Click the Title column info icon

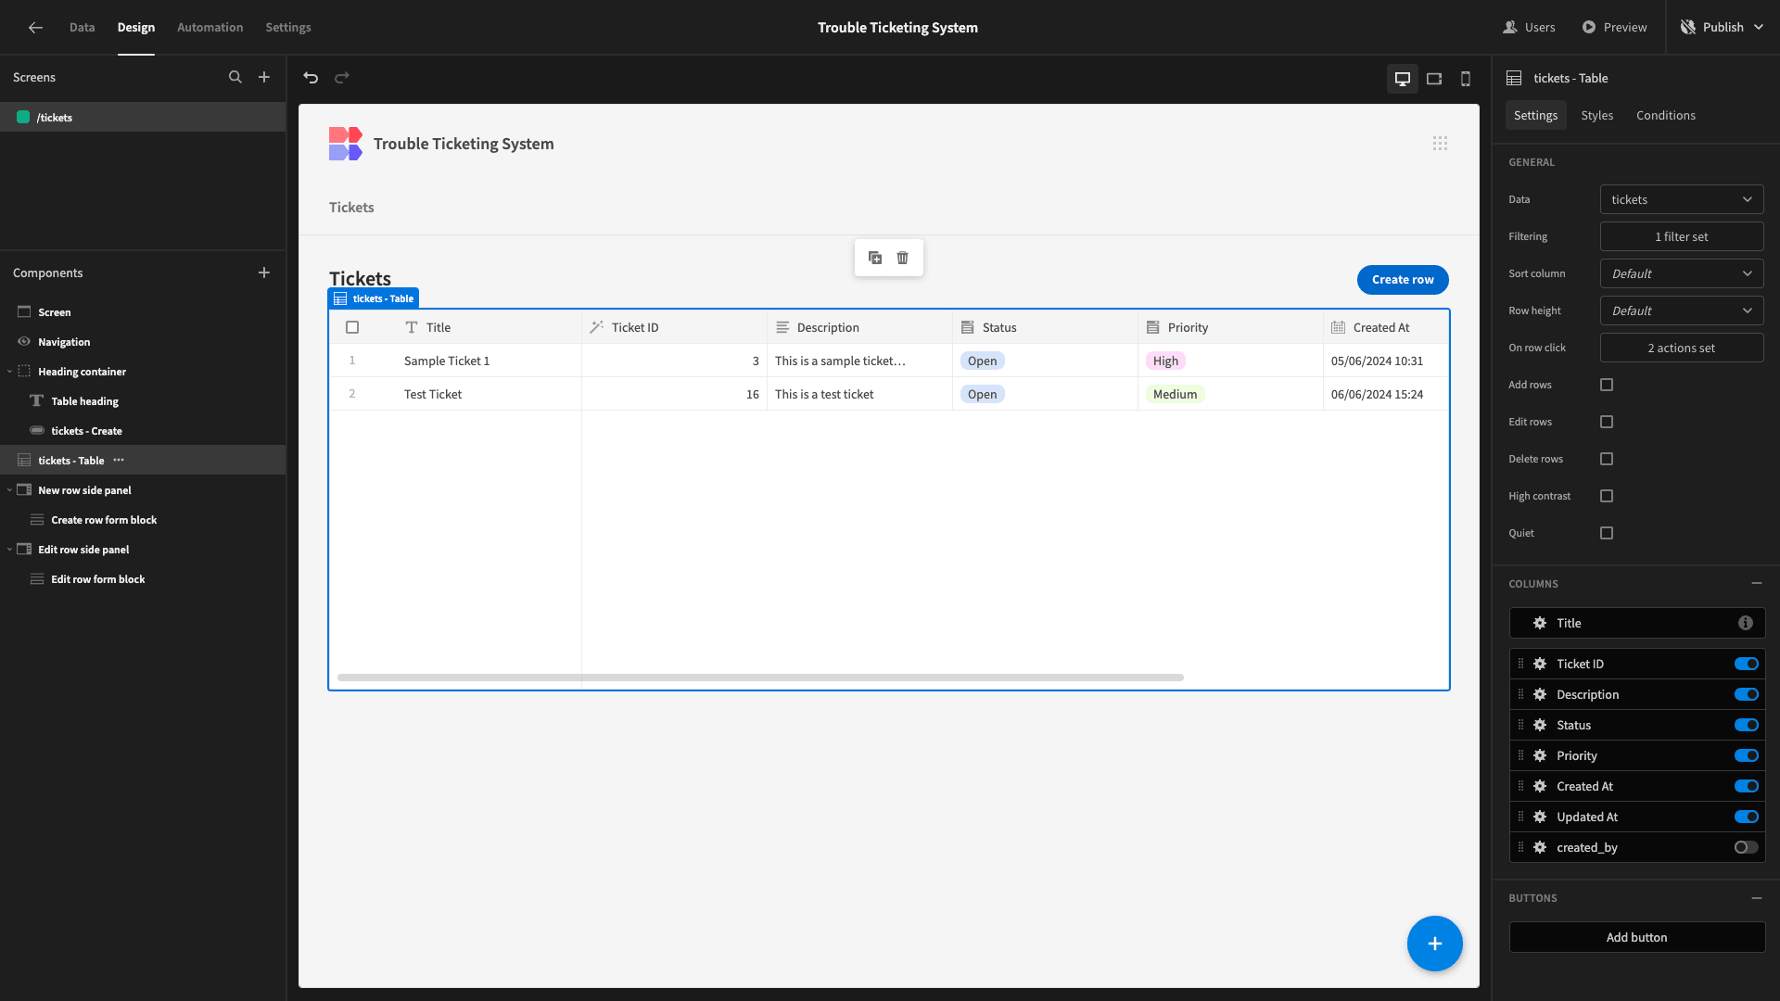pos(1746,624)
